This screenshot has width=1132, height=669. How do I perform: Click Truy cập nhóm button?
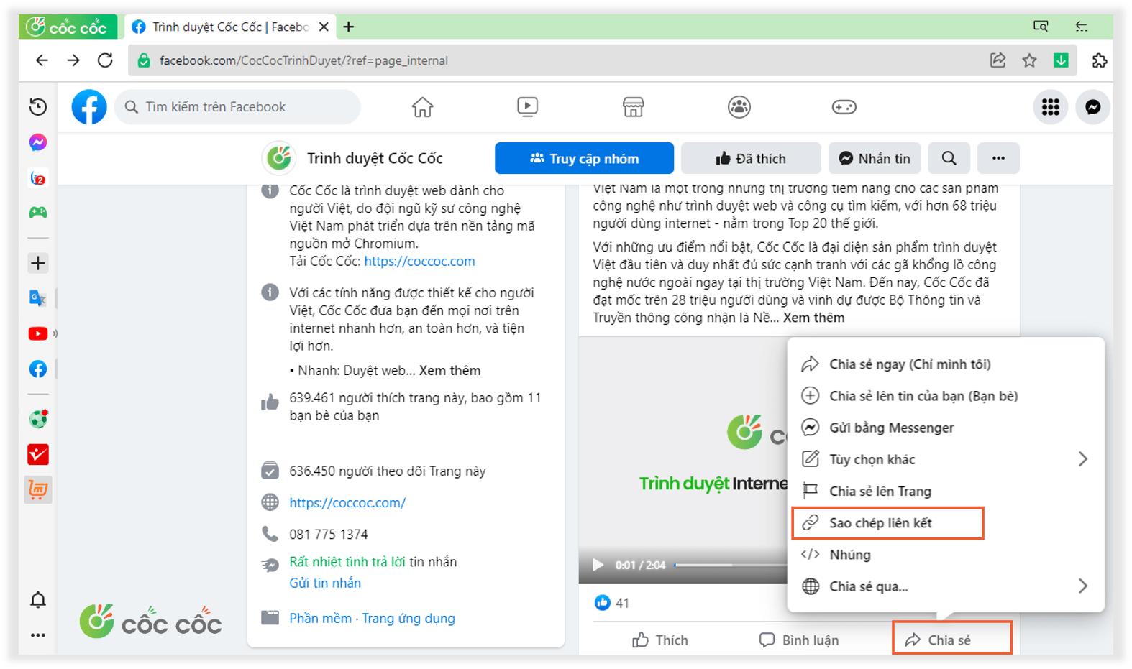pyautogui.click(x=584, y=158)
